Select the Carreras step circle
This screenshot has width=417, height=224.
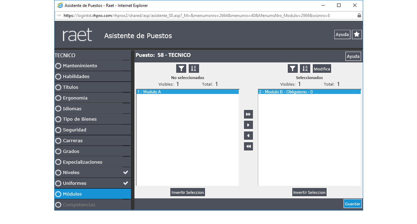point(58,141)
